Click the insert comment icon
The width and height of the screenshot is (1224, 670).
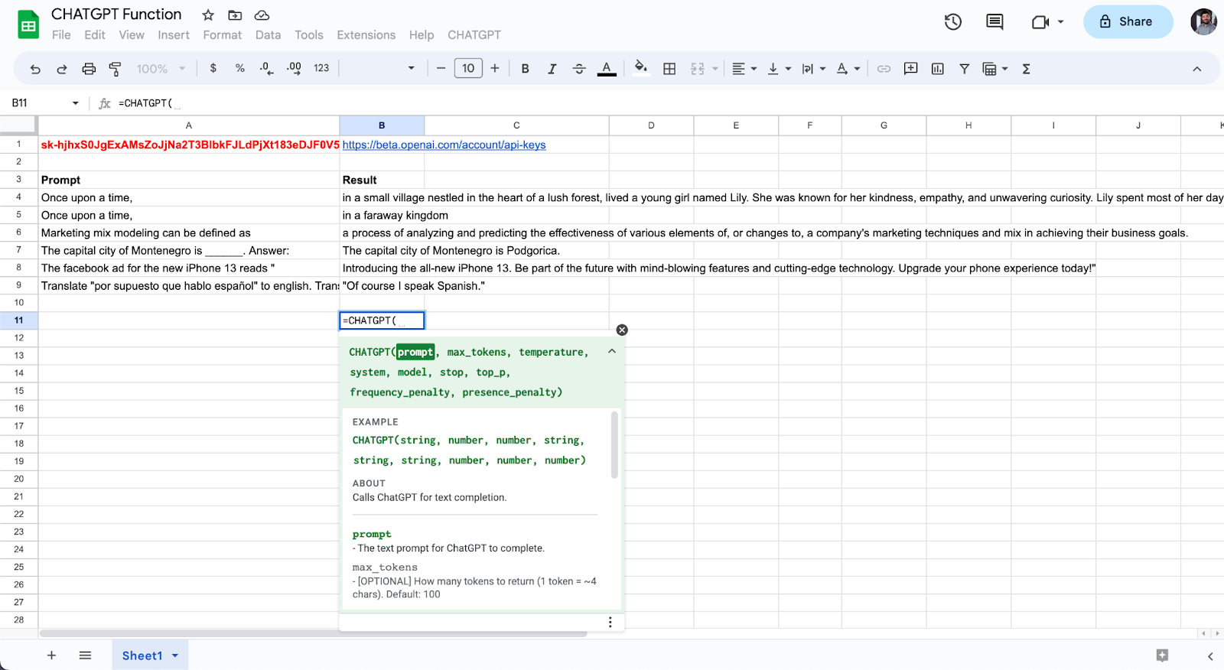coord(910,69)
